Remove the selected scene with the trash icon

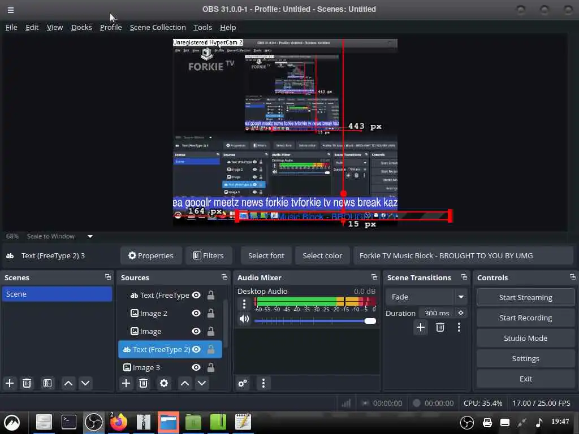(27, 383)
